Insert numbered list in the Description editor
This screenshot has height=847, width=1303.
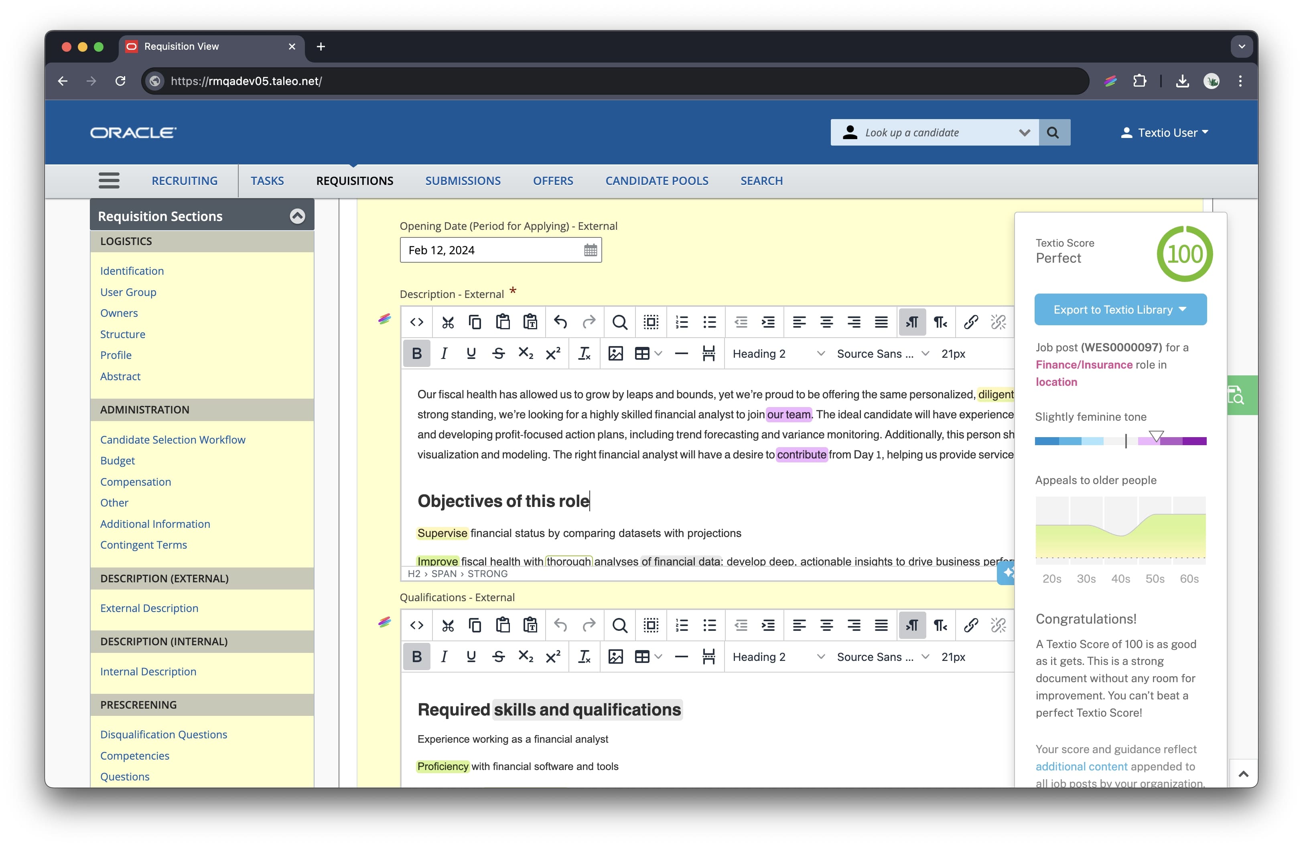click(682, 322)
